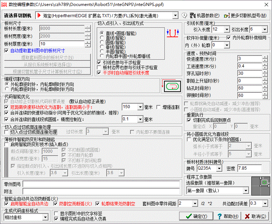Screen dimensions: 272x224
Task: Click the InteGNPS app icon in title bar
Action: coord(4,4)
